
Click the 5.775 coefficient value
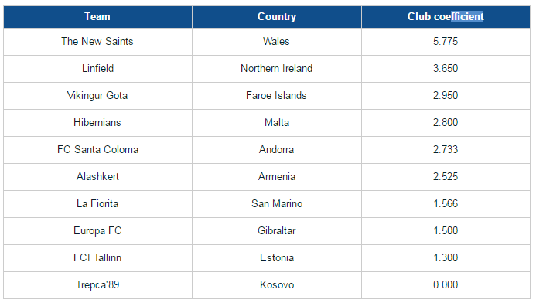(x=446, y=41)
